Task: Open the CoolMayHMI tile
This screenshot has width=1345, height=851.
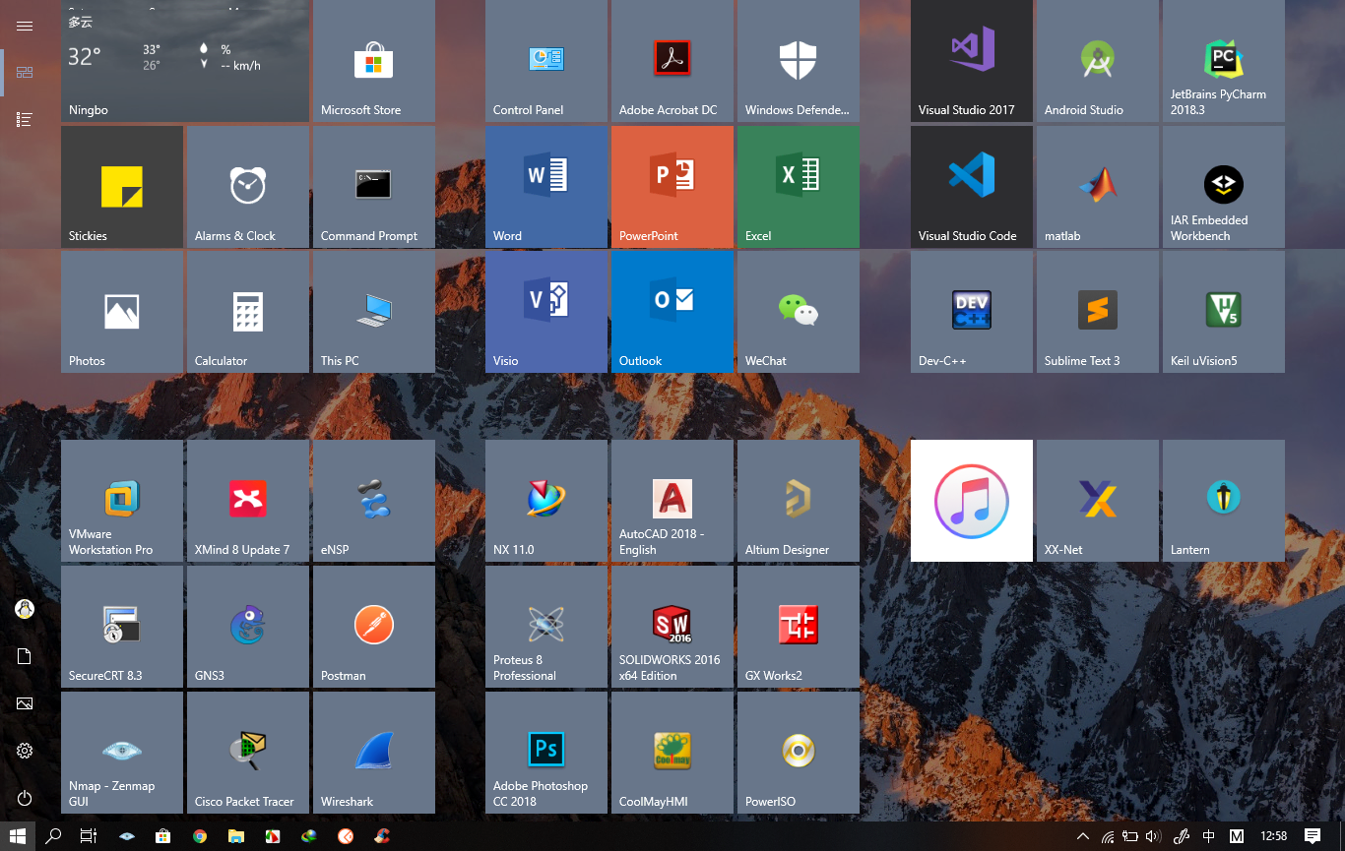Action: tap(672, 753)
